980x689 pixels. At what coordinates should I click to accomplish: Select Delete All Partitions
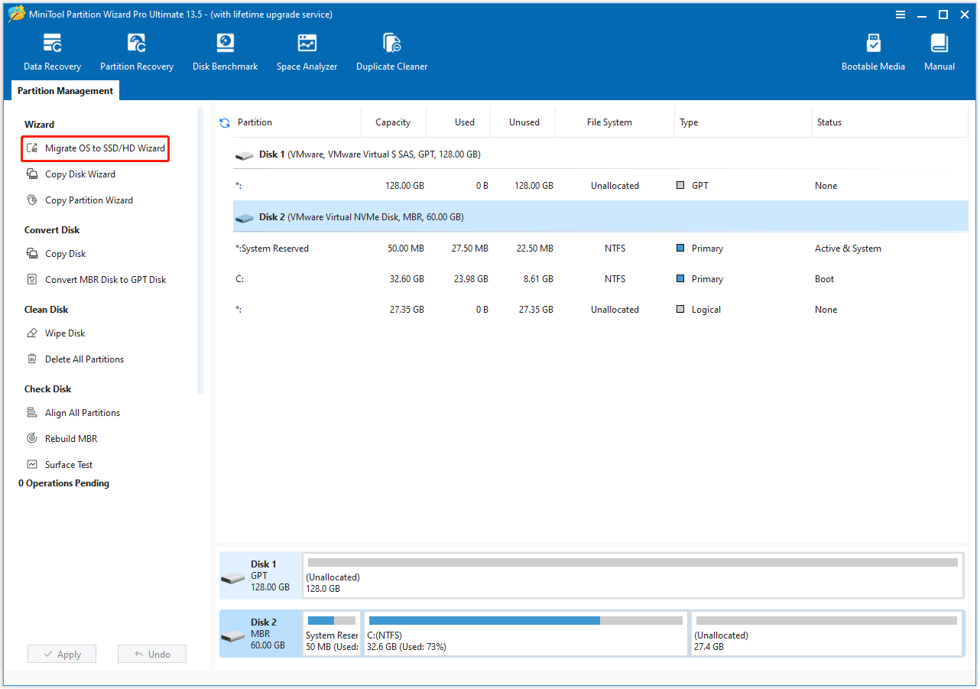[x=84, y=359]
